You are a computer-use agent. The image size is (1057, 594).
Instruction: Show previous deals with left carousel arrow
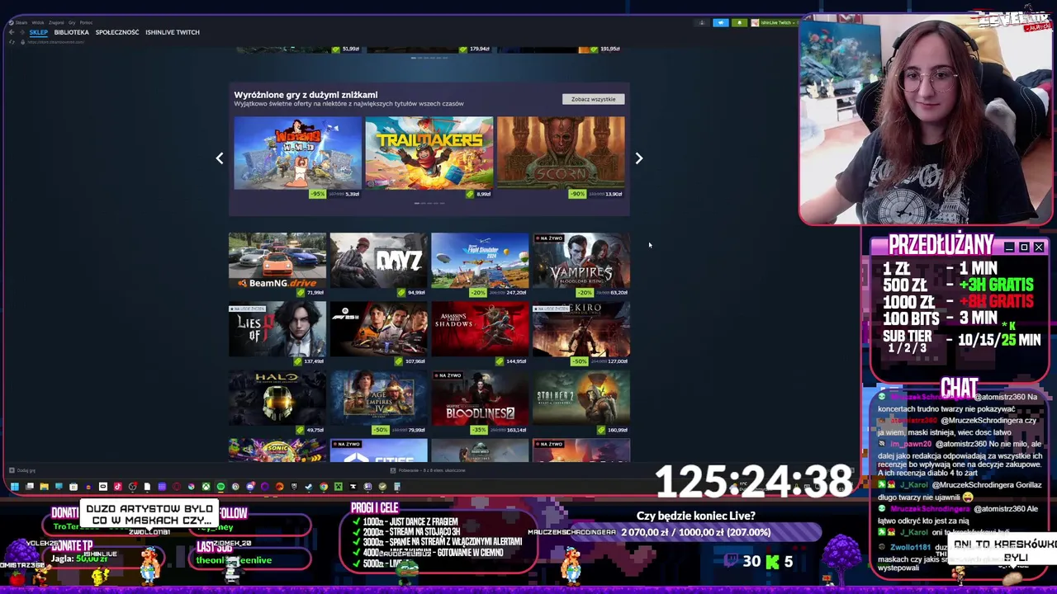pyautogui.click(x=220, y=158)
